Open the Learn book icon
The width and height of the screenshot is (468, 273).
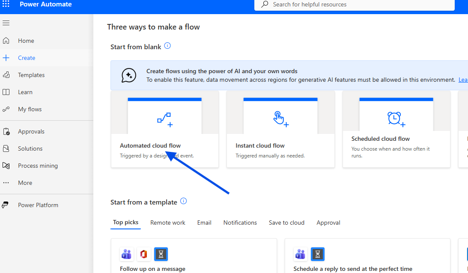[x=6, y=92]
